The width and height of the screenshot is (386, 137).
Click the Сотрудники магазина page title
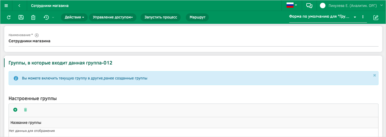pos(50,6)
